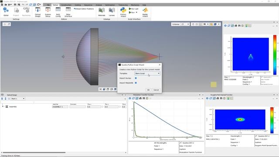Refresh the Modulation Transfer Function plot
Viewport: 279px width, 157px height.
pos(133,98)
